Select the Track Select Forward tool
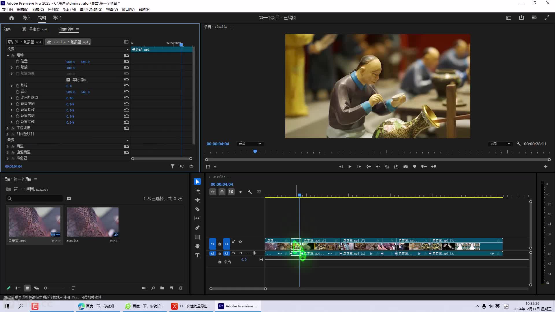This screenshot has height=312, width=555. click(197, 191)
